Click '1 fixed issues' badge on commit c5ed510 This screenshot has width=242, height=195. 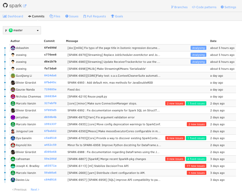[196, 138]
